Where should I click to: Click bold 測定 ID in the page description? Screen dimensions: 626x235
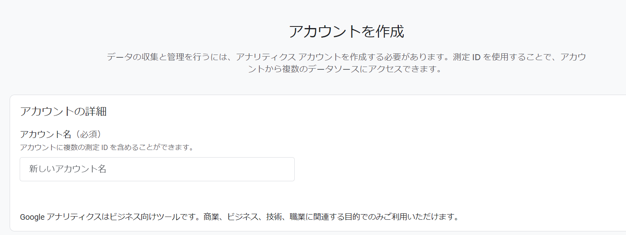click(467, 57)
